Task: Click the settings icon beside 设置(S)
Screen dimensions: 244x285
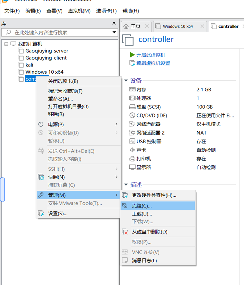Action: pyautogui.click(x=41, y=213)
